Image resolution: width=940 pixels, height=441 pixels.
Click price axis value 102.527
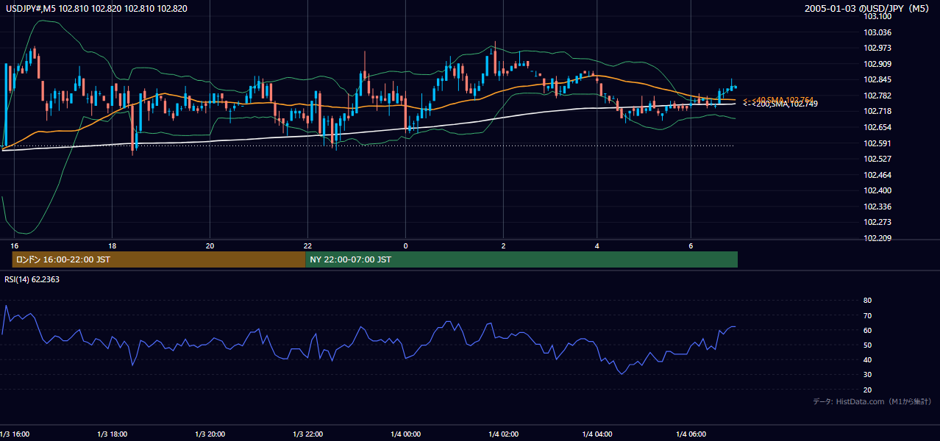click(x=877, y=159)
